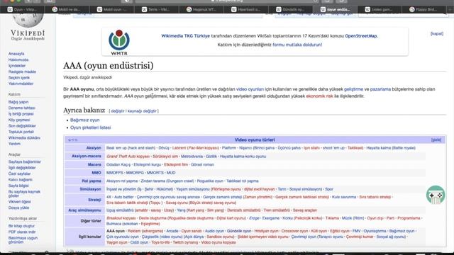Open Wikimedia dükkânı link
The height and width of the screenshot is (255, 454).
[x=24, y=138]
